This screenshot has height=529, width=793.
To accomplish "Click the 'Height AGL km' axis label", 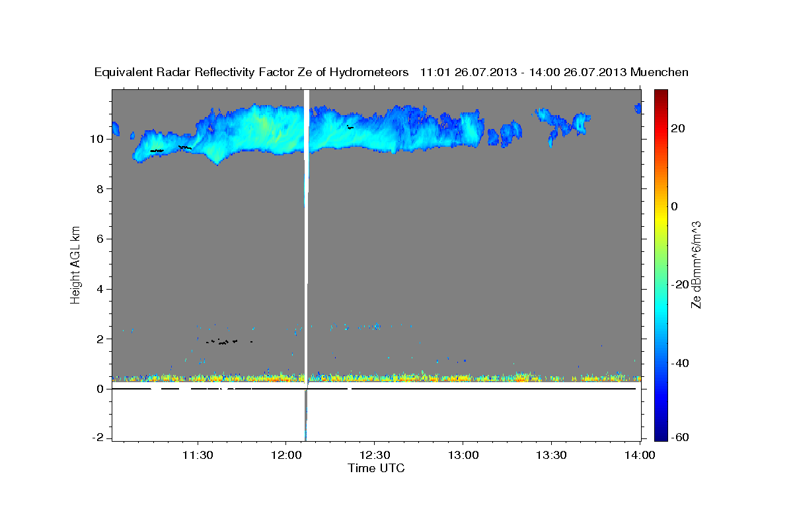I will [x=75, y=265].
